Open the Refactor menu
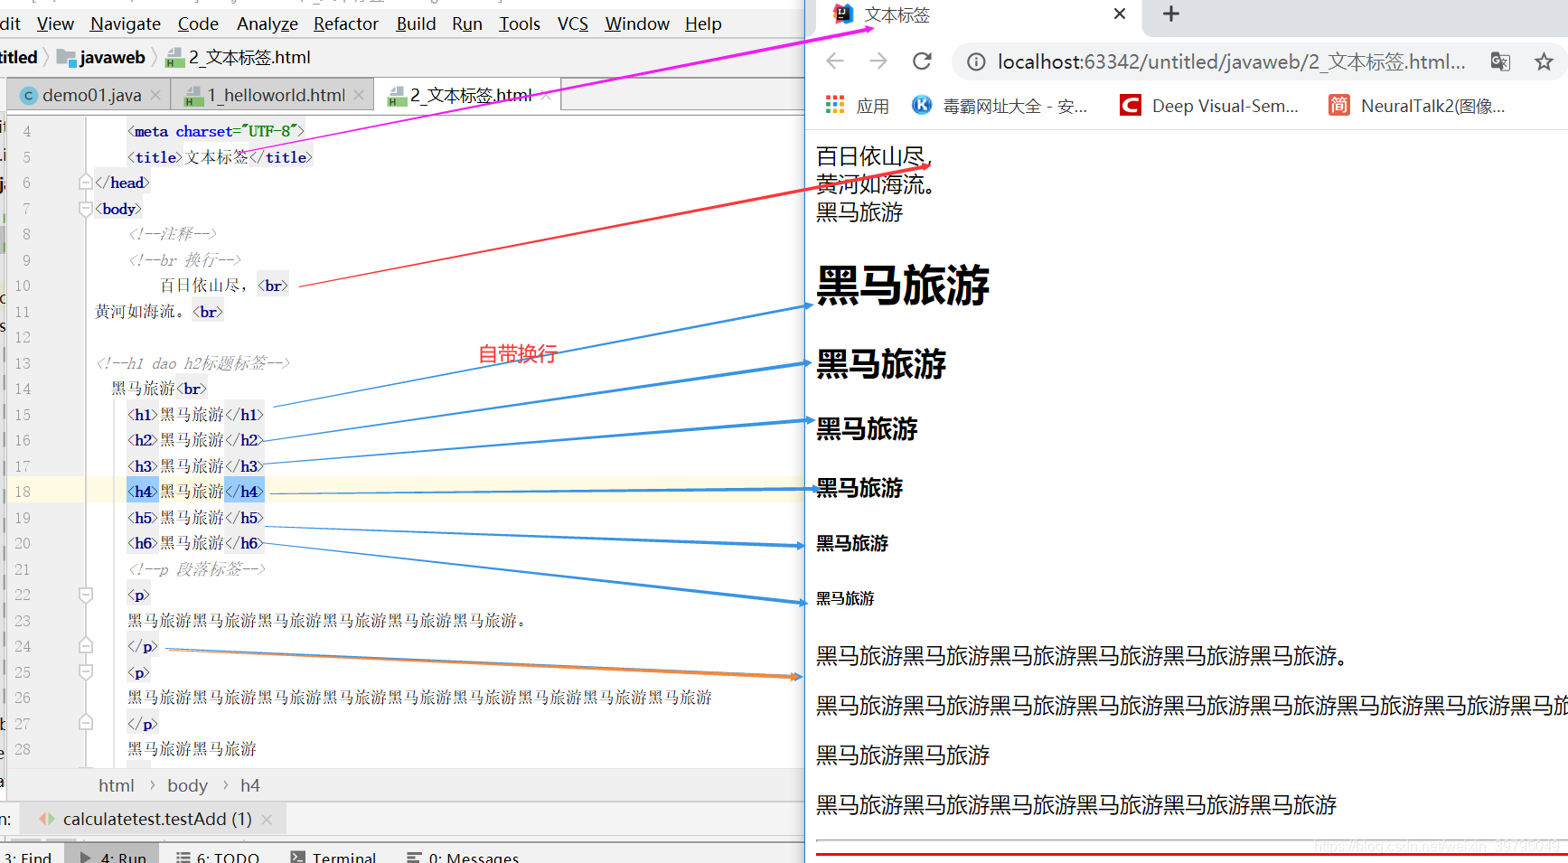Image resolution: width=1568 pixels, height=863 pixels. [x=346, y=23]
